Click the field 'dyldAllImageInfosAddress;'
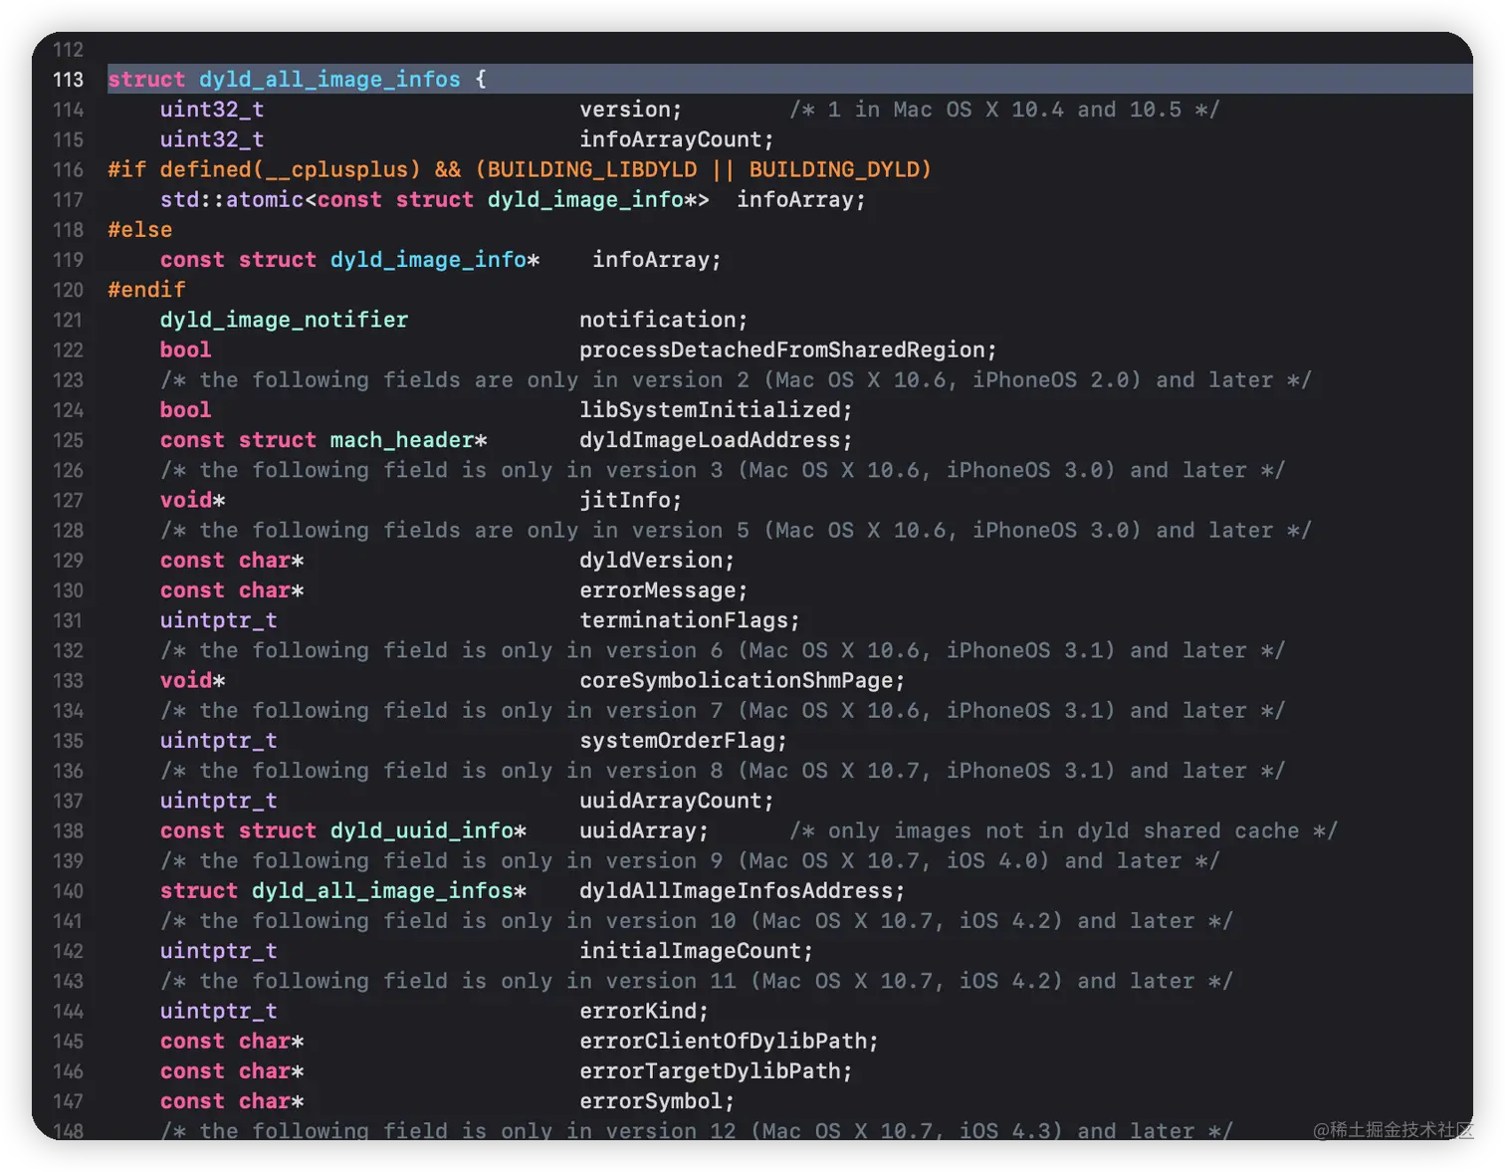Screen dimensions: 1505x1172 point(743,891)
